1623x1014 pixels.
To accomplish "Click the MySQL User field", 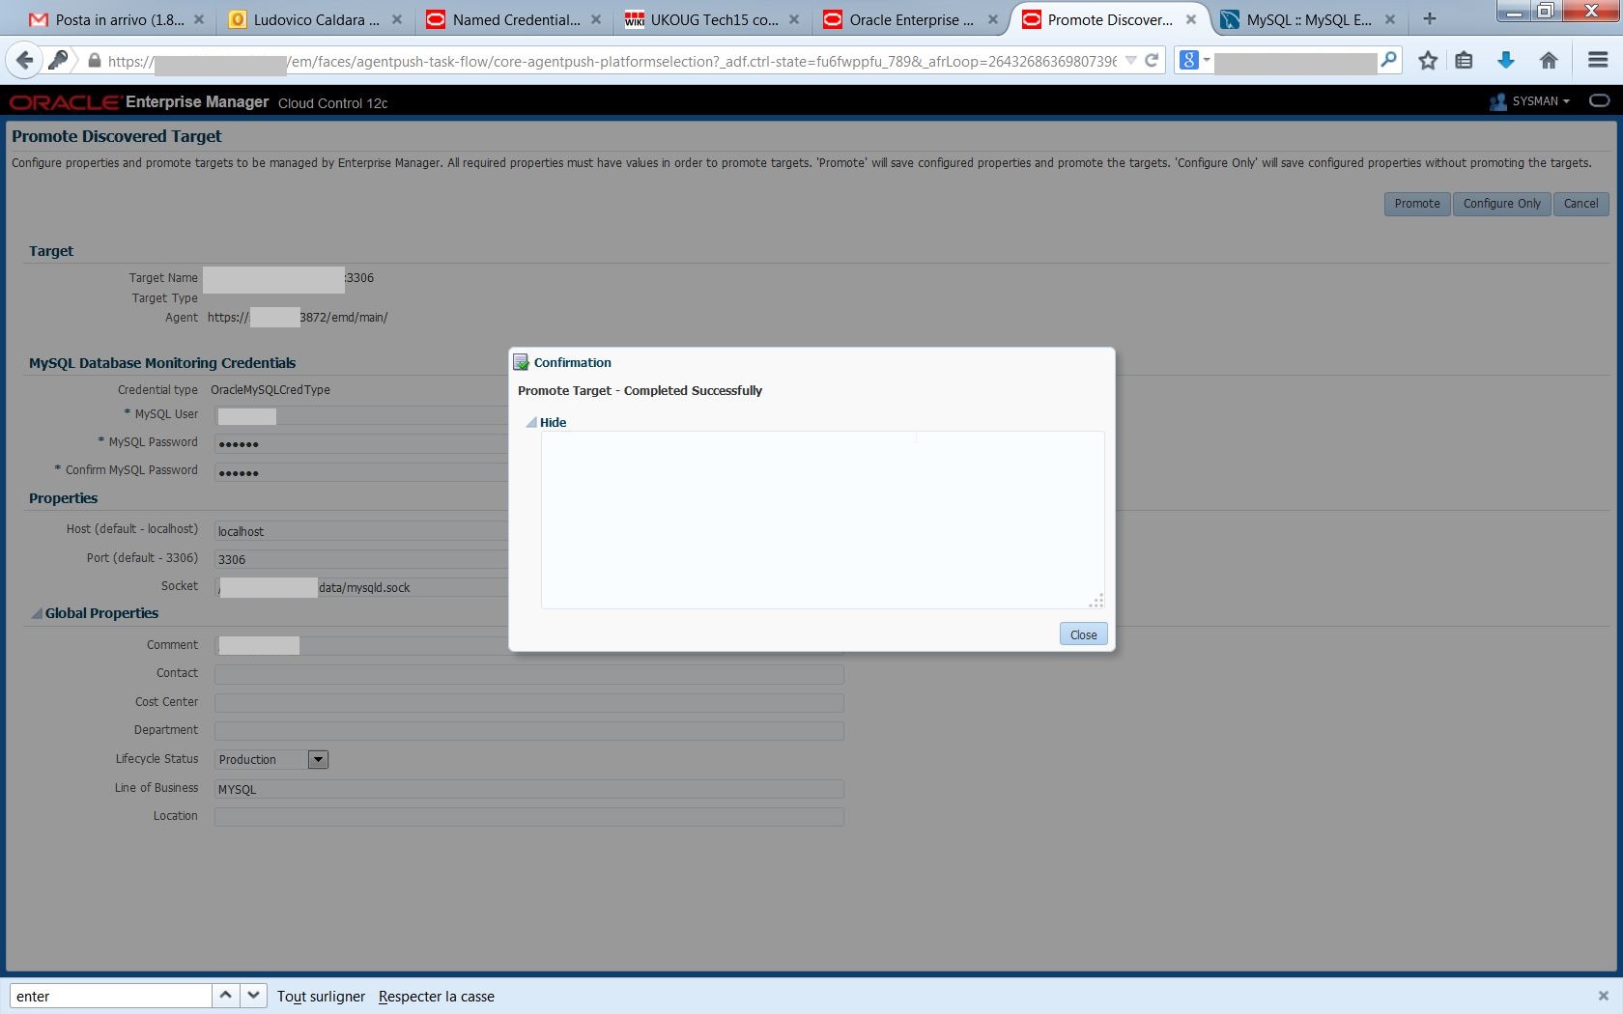I will 361,416.
